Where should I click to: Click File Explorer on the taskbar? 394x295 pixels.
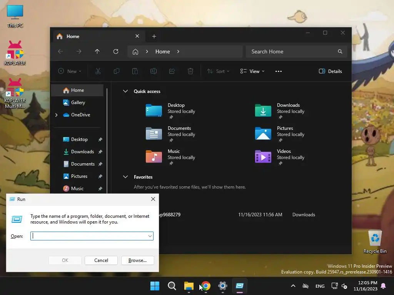click(189, 286)
